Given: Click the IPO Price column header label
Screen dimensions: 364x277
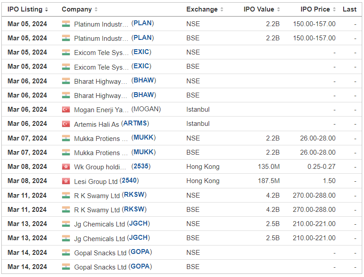Looking at the screenshot, I should pyautogui.click(x=315, y=9).
